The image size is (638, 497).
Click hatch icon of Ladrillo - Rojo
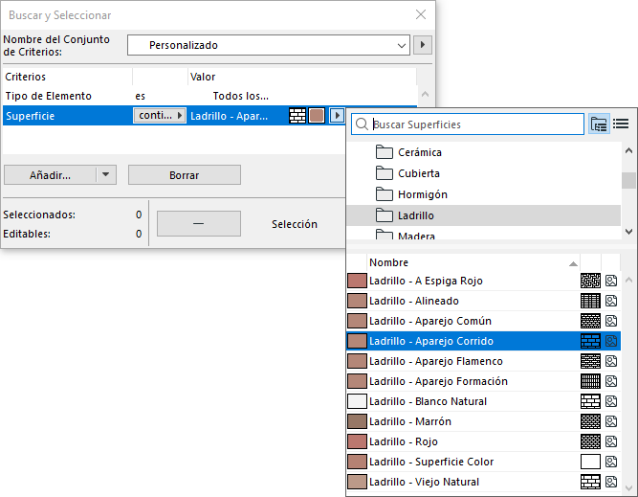pos(590,441)
